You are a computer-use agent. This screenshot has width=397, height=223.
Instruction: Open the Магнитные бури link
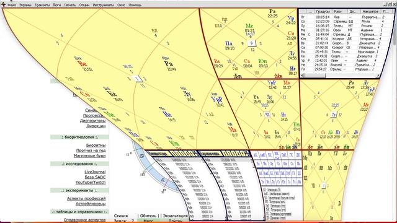tap(89, 155)
